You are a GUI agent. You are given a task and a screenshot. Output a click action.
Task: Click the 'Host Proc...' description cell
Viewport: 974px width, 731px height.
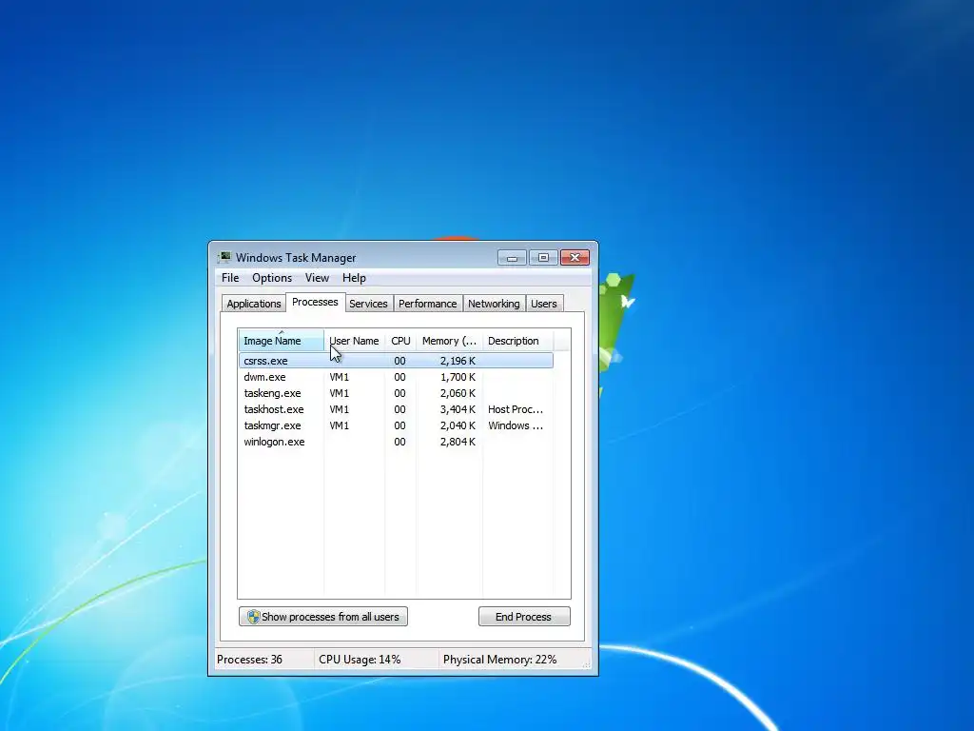click(x=516, y=409)
